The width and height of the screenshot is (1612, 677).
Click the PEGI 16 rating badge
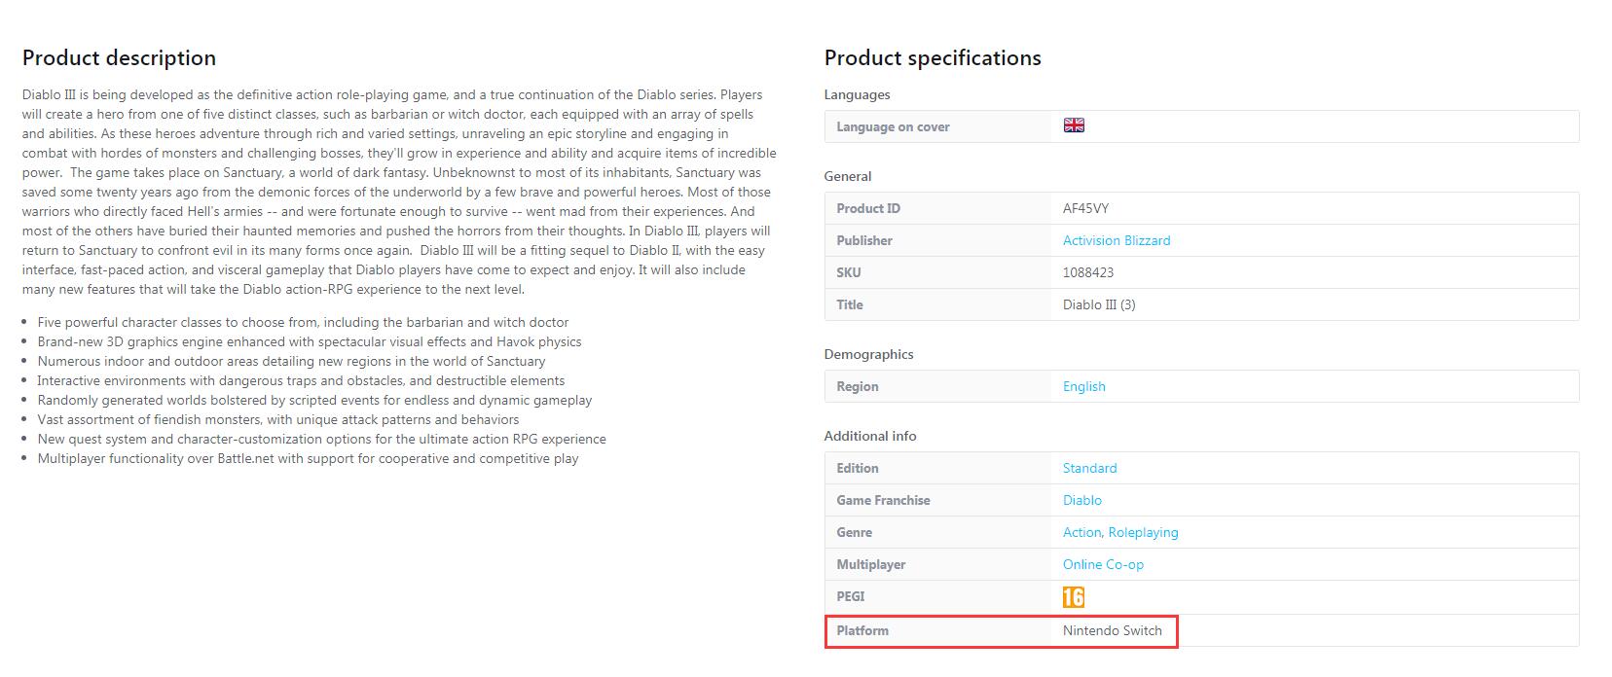tap(1073, 596)
